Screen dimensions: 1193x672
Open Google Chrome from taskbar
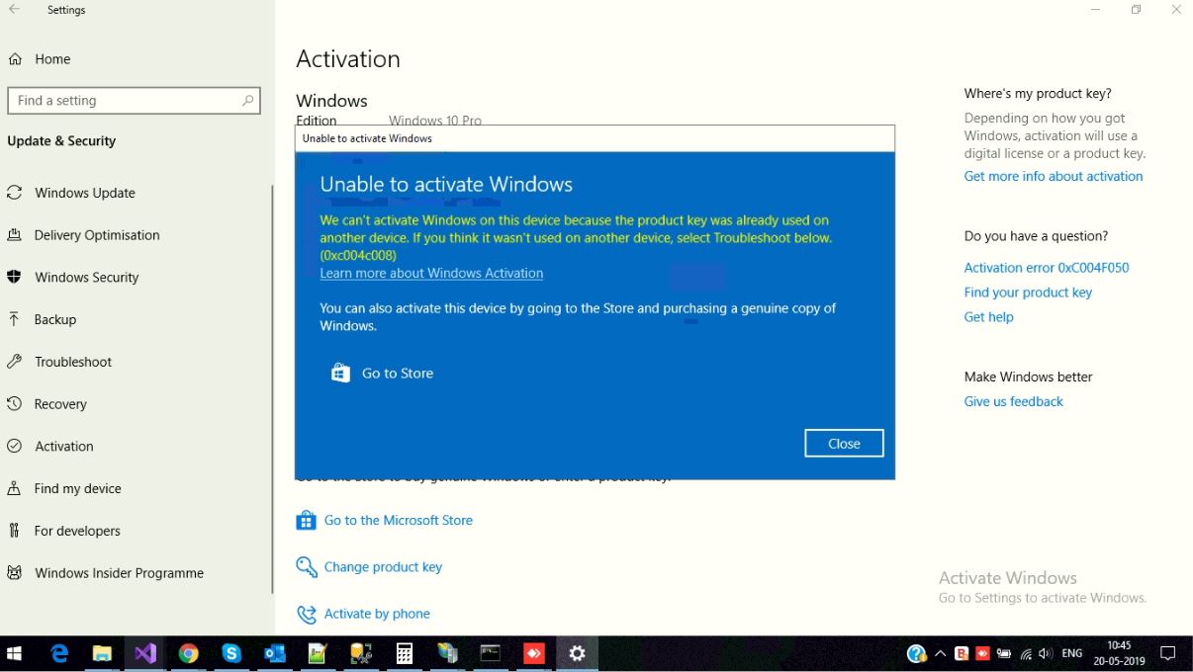point(189,654)
